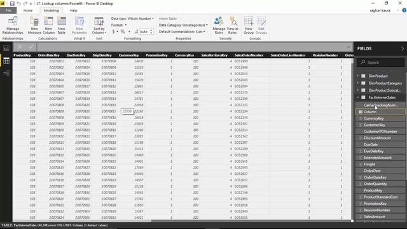Commit formula bar entry
The width and height of the screenshot is (407, 229).
point(31,47)
